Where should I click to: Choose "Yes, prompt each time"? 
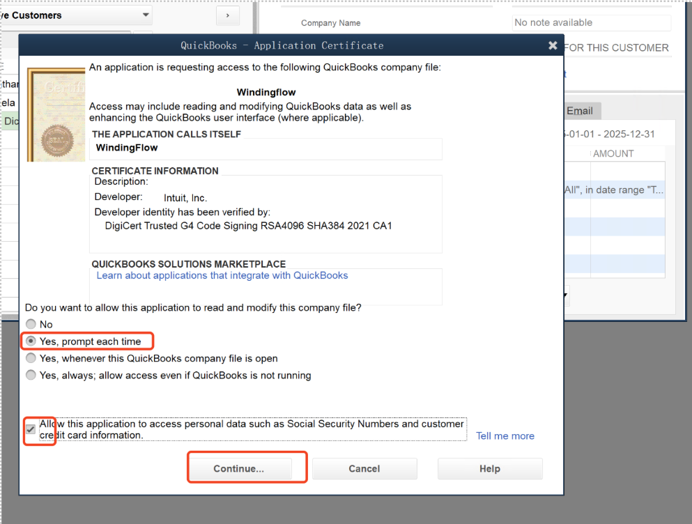pyautogui.click(x=31, y=341)
